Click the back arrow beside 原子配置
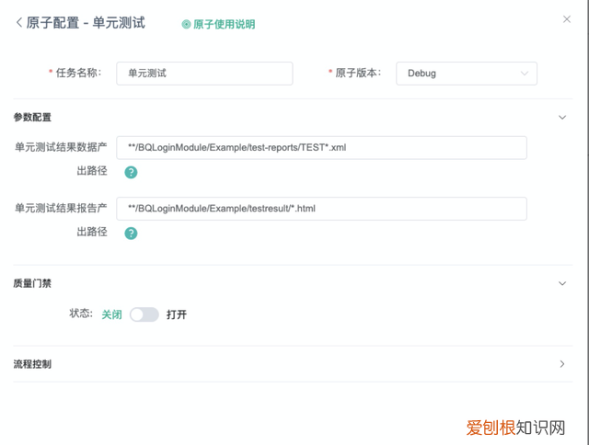 click(18, 22)
